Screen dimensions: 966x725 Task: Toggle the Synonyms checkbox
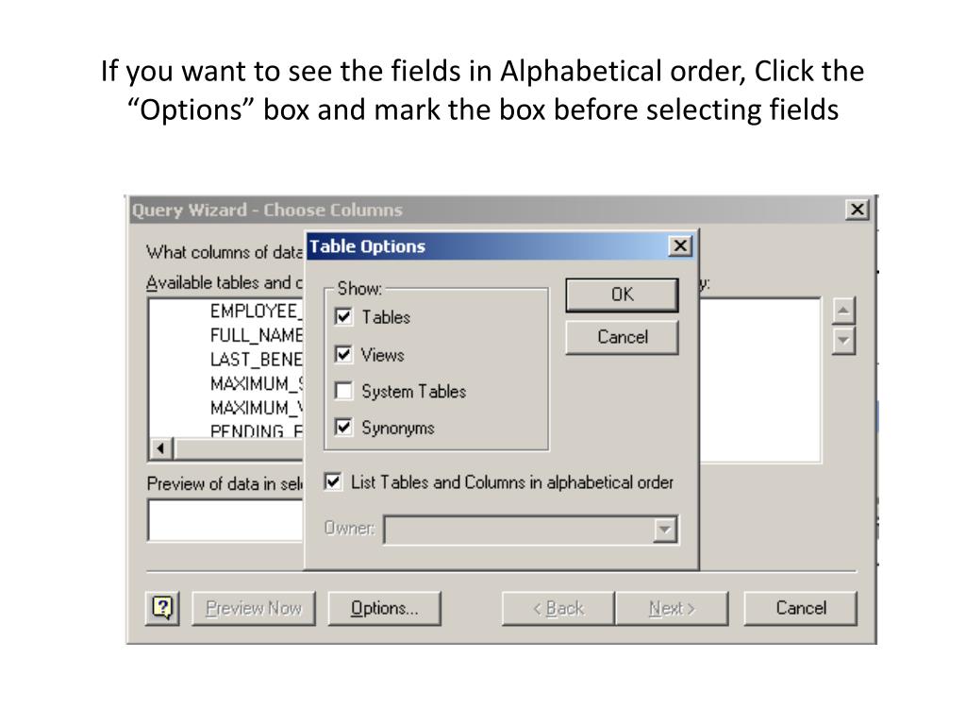coord(343,428)
